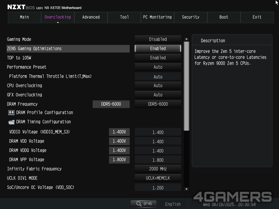
Task: Select VDDIO Voltage (VDDIO_MEM_S3) label
Action: pos(39,132)
